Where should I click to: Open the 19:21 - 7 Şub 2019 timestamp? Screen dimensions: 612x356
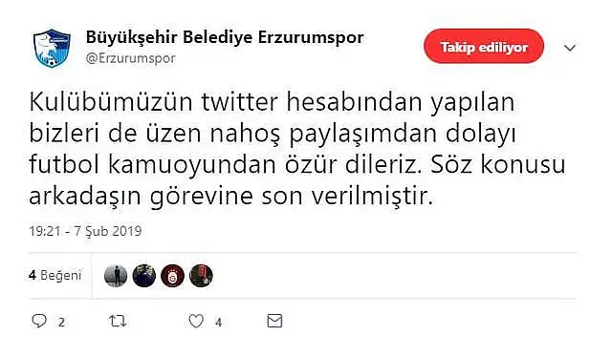(x=85, y=231)
